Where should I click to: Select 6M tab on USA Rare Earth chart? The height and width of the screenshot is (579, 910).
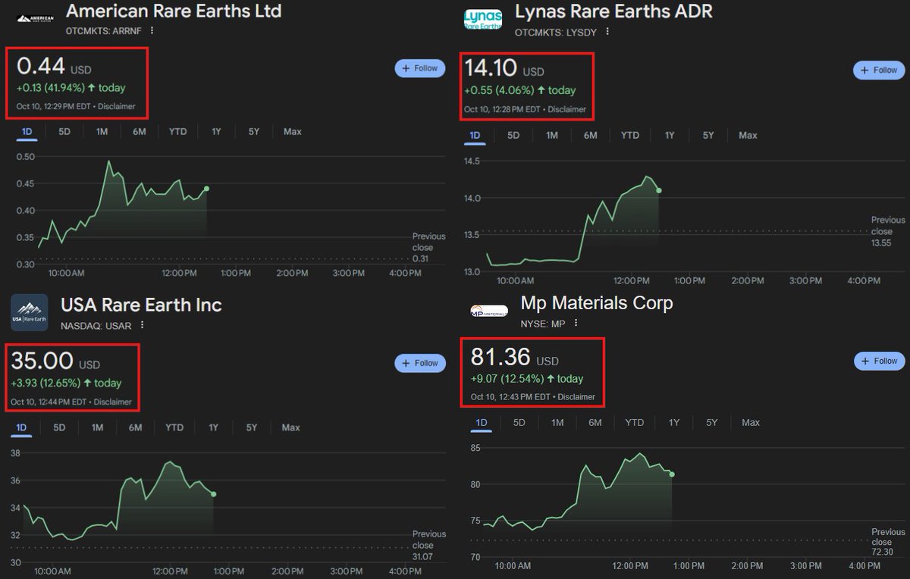tap(136, 428)
